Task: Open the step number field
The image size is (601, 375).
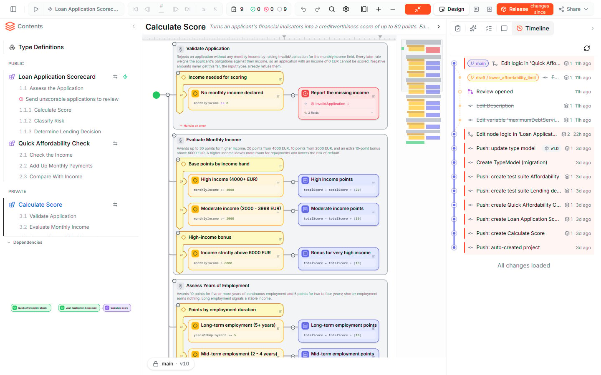Action: 162,9
